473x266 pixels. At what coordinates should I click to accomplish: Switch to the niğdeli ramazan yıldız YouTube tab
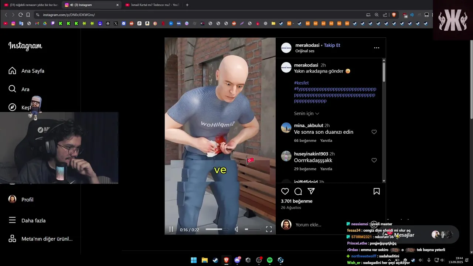click(x=31, y=5)
